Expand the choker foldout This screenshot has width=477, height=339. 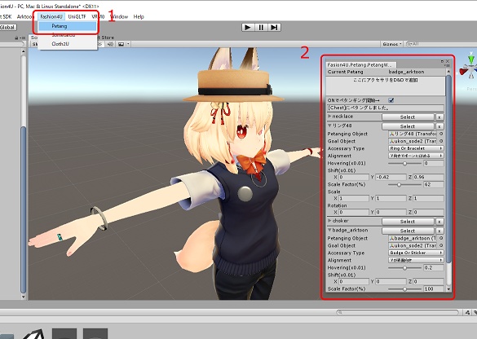(329, 220)
